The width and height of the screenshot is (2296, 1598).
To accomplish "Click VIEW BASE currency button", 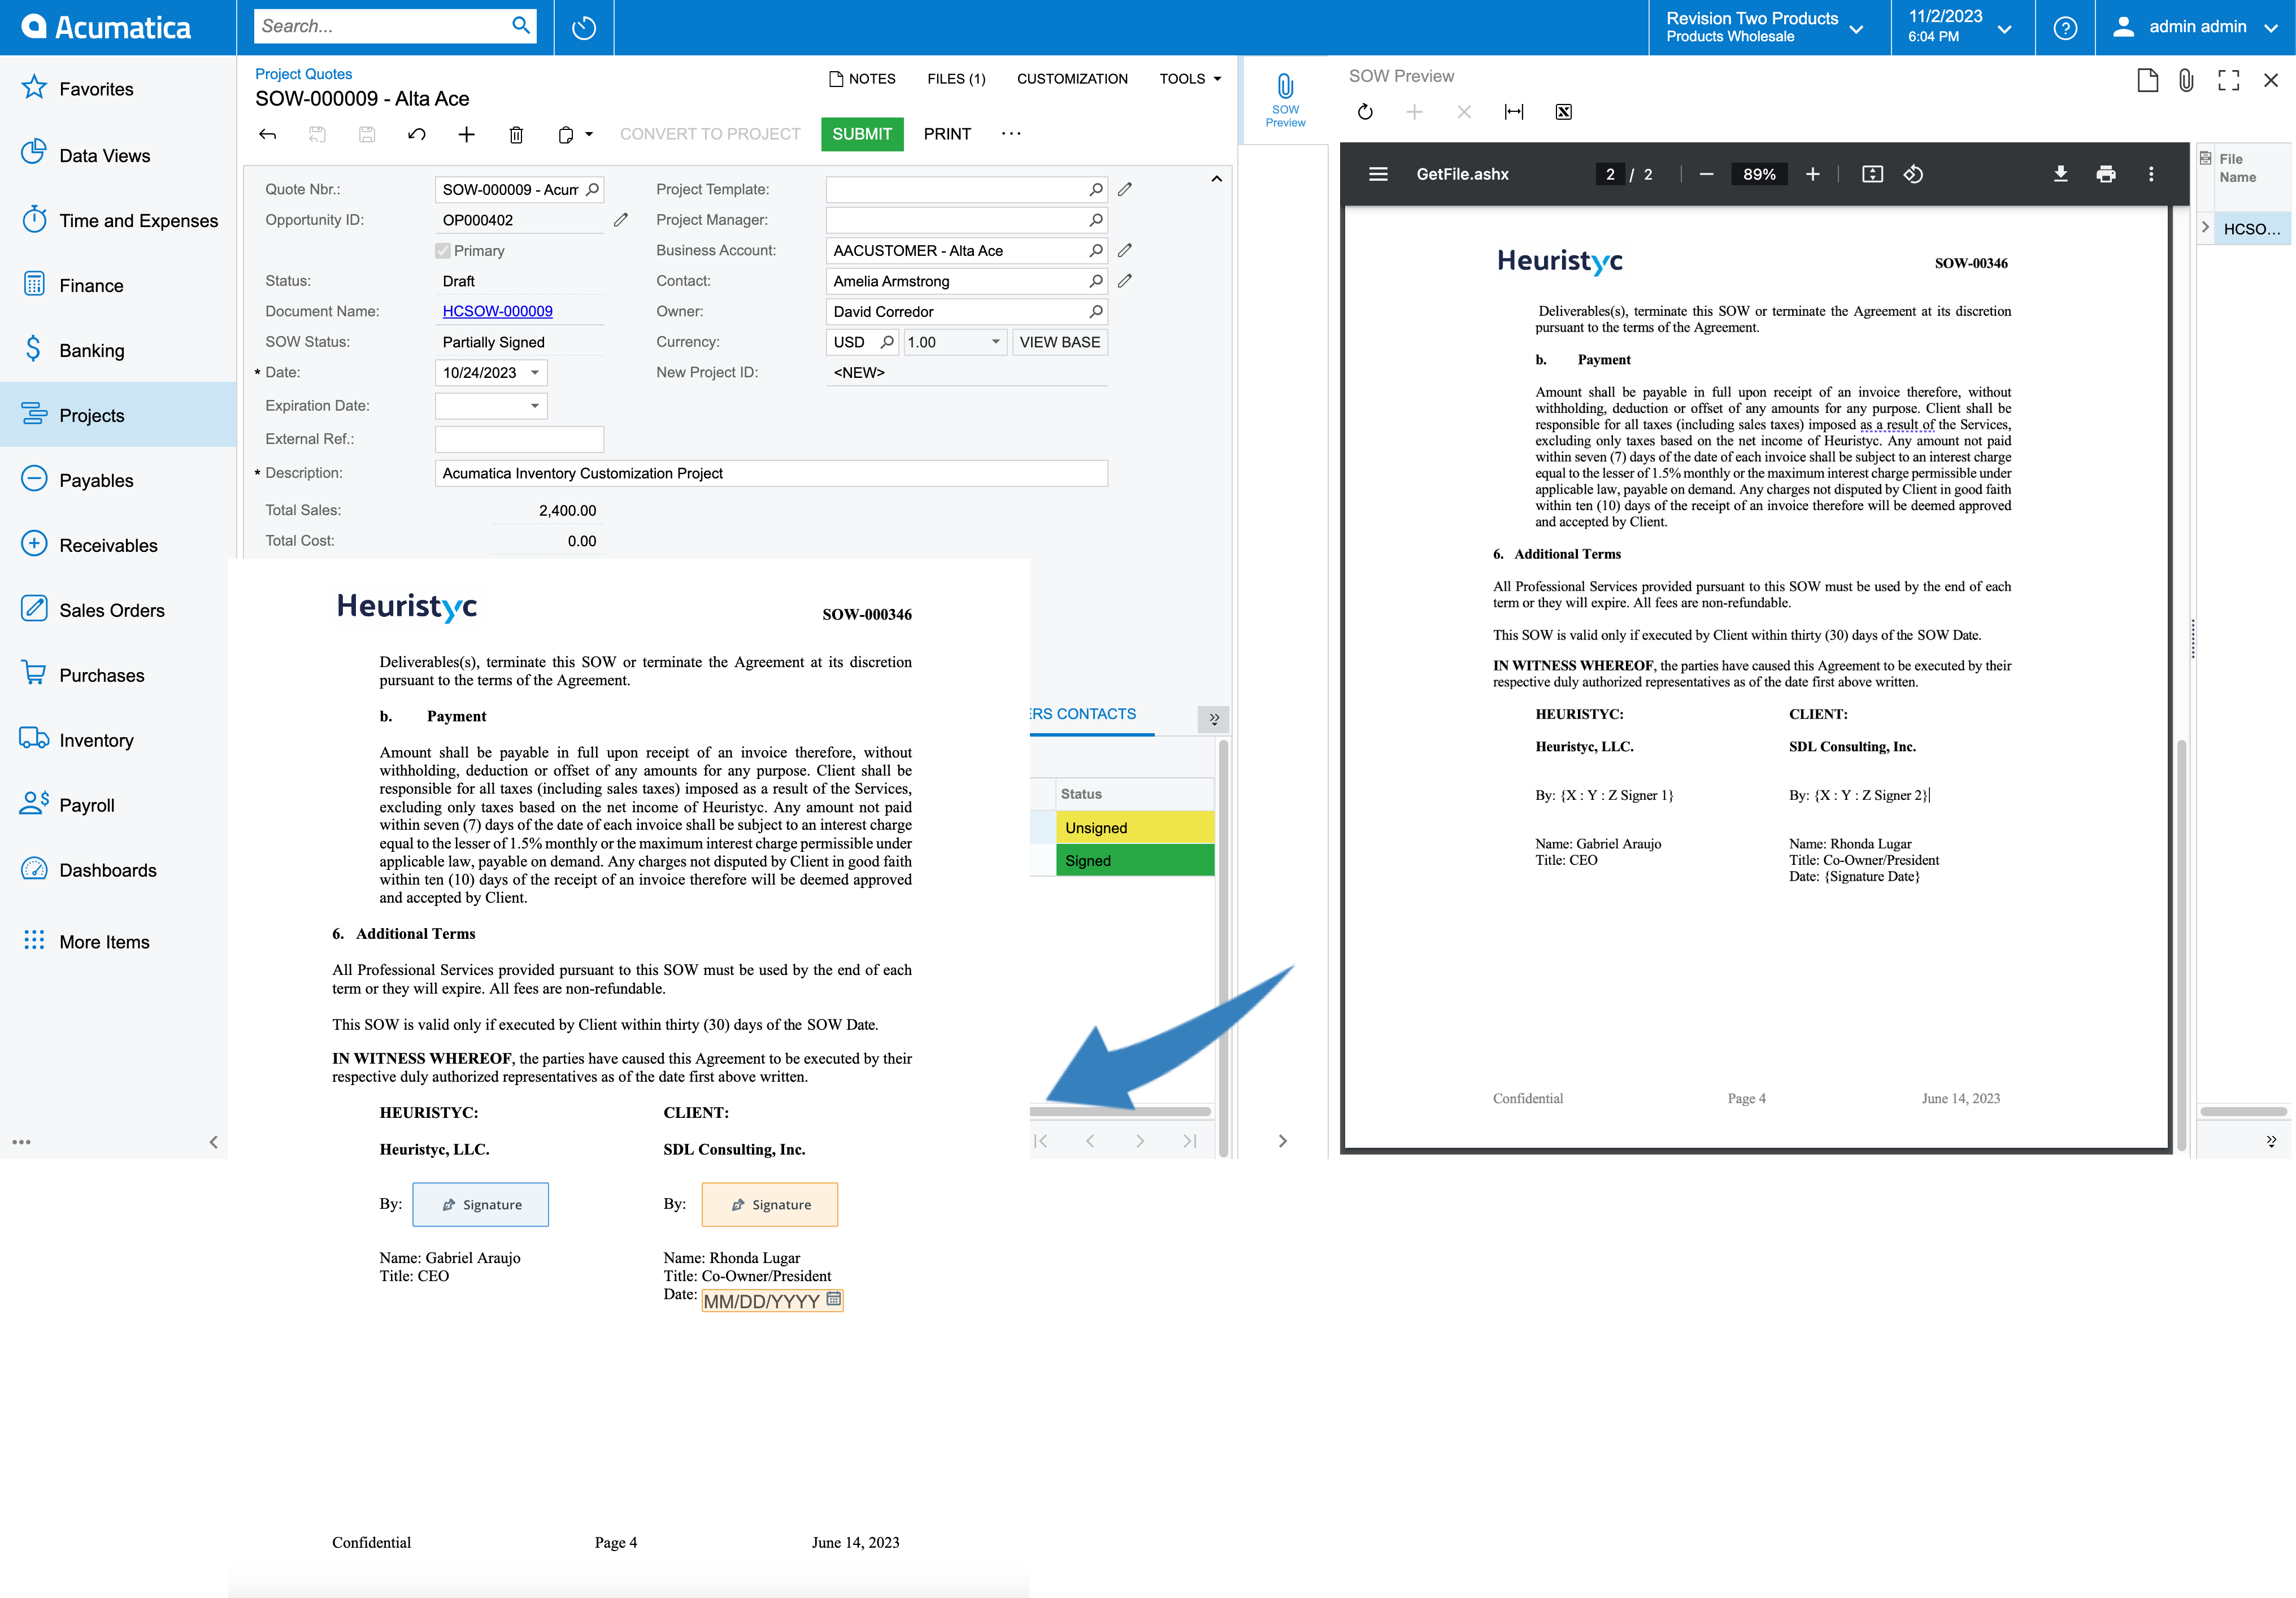I will pos(1059,341).
